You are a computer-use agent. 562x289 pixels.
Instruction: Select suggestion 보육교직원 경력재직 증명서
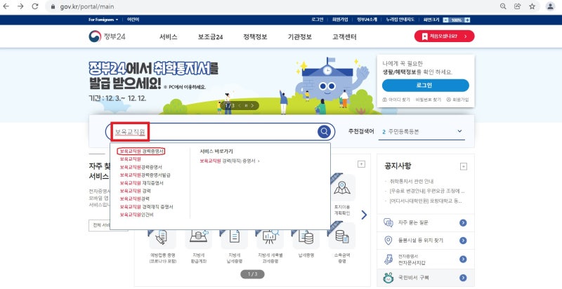(x=146, y=207)
